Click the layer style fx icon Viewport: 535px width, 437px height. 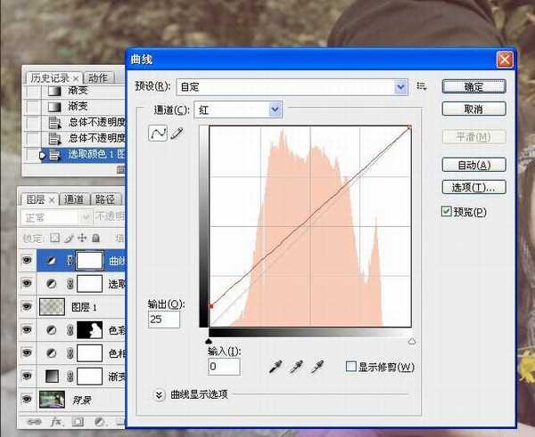coord(55,420)
